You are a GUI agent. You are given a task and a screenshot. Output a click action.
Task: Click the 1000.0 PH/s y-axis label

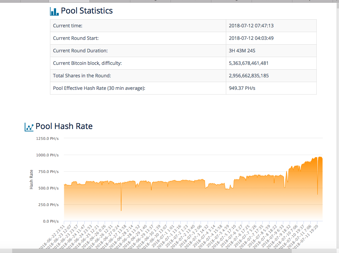click(47, 155)
